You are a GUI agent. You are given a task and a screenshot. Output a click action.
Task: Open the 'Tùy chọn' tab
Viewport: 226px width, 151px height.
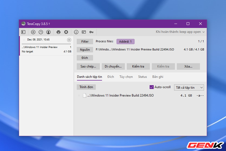pos(126,77)
